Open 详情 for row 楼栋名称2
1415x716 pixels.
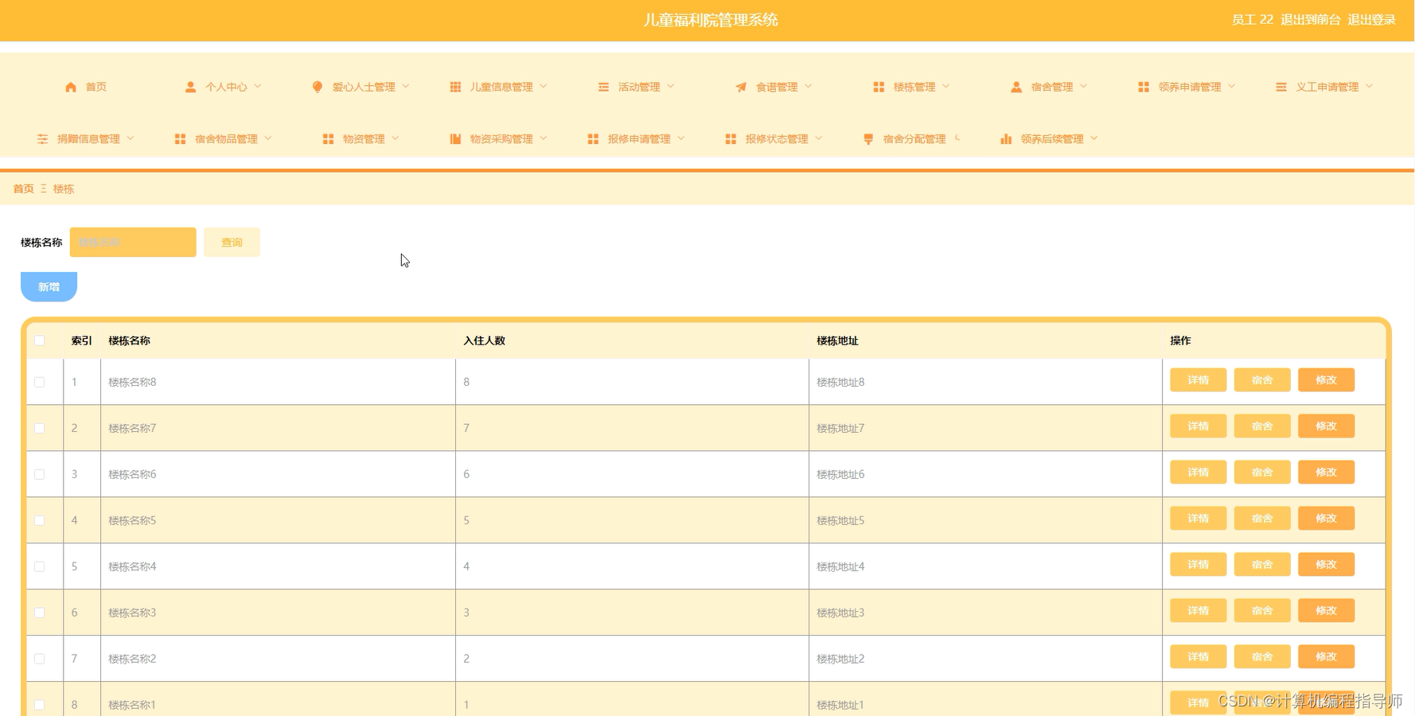click(1198, 657)
